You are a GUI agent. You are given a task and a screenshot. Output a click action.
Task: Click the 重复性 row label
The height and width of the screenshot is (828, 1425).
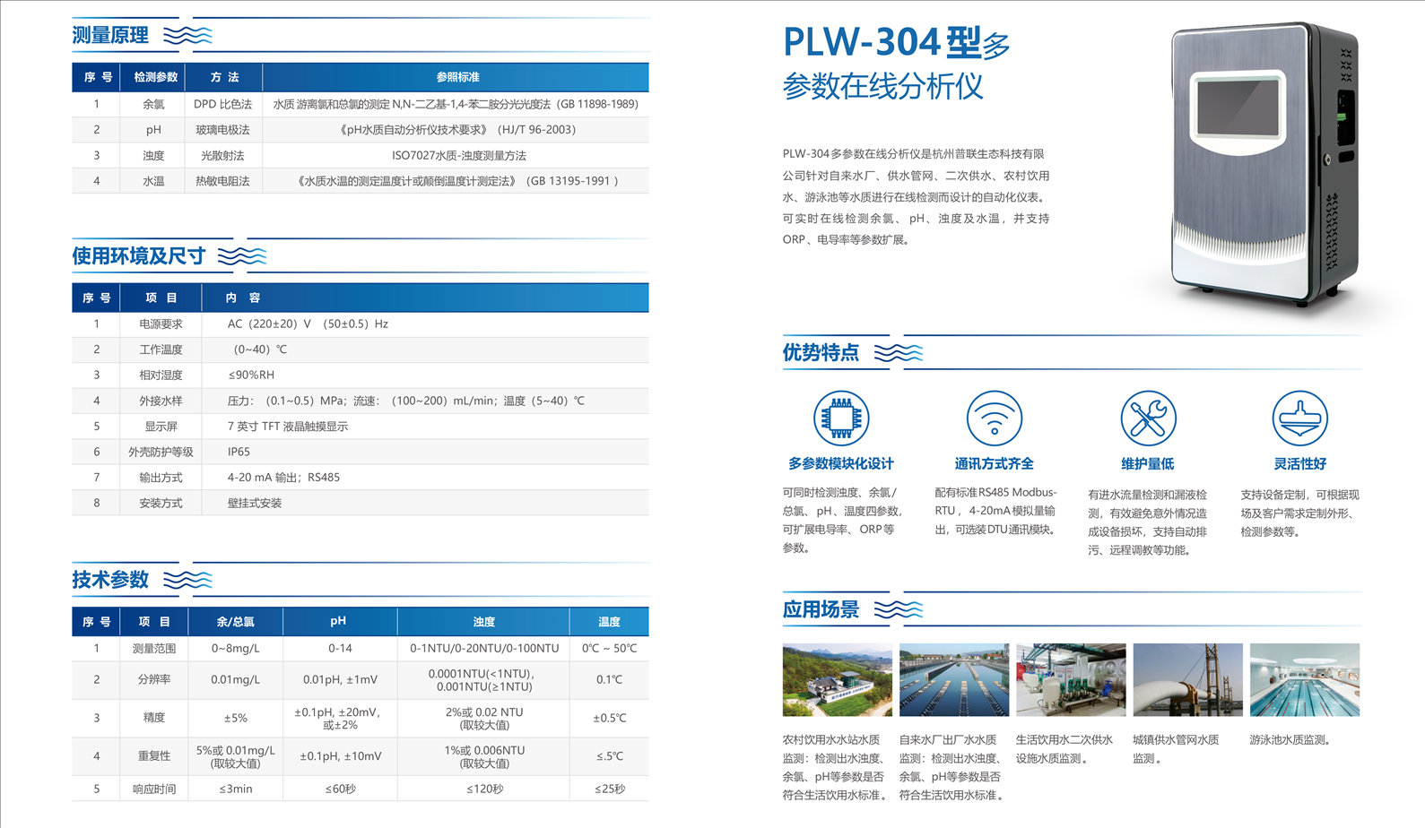pos(154,756)
